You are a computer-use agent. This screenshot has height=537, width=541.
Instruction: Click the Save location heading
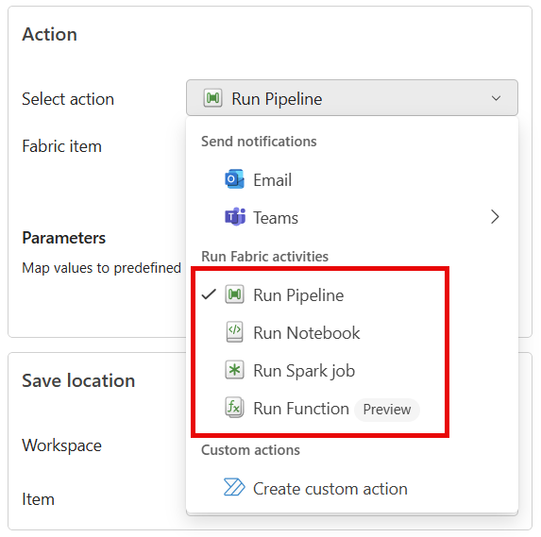tap(78, 380)
